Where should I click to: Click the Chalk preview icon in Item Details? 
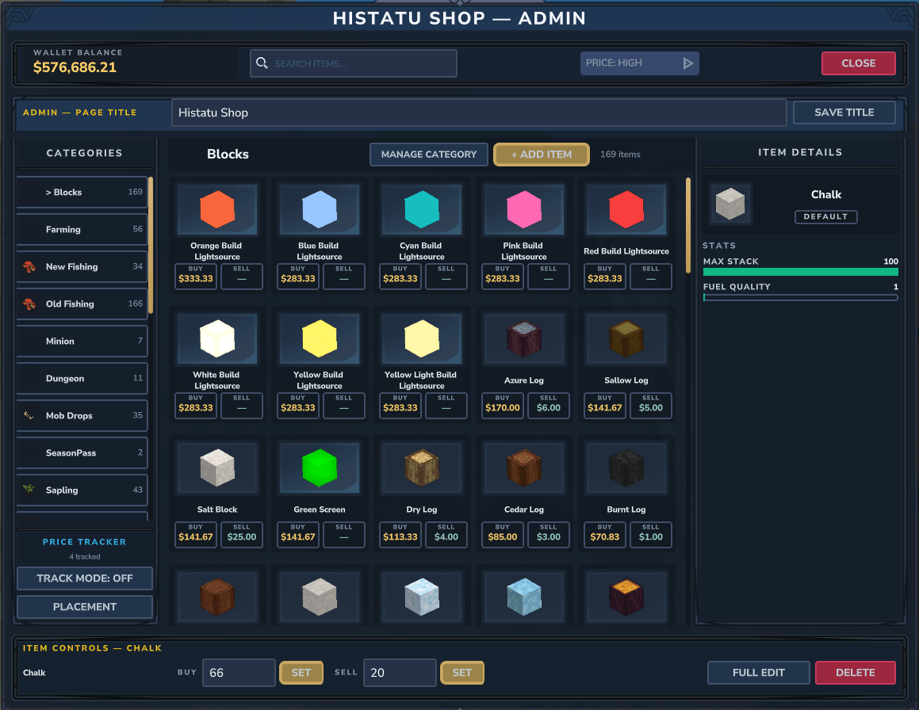click(x=730, y=204)
